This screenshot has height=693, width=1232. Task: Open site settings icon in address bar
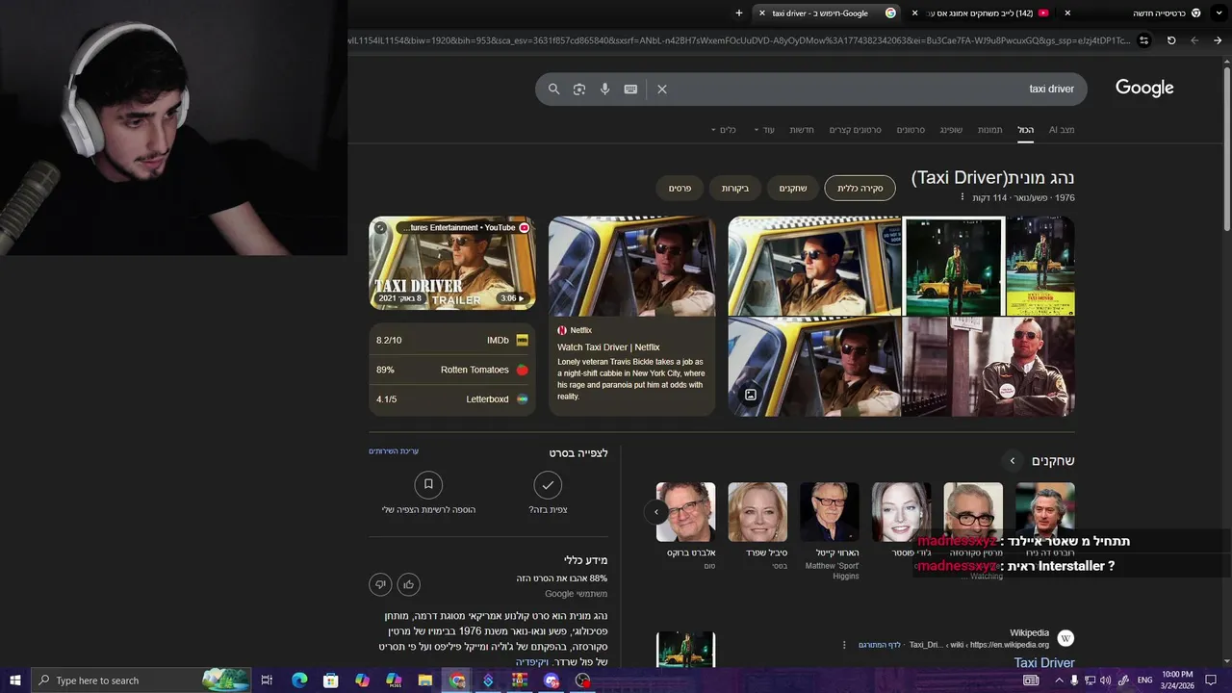[x=1143, y=40]
